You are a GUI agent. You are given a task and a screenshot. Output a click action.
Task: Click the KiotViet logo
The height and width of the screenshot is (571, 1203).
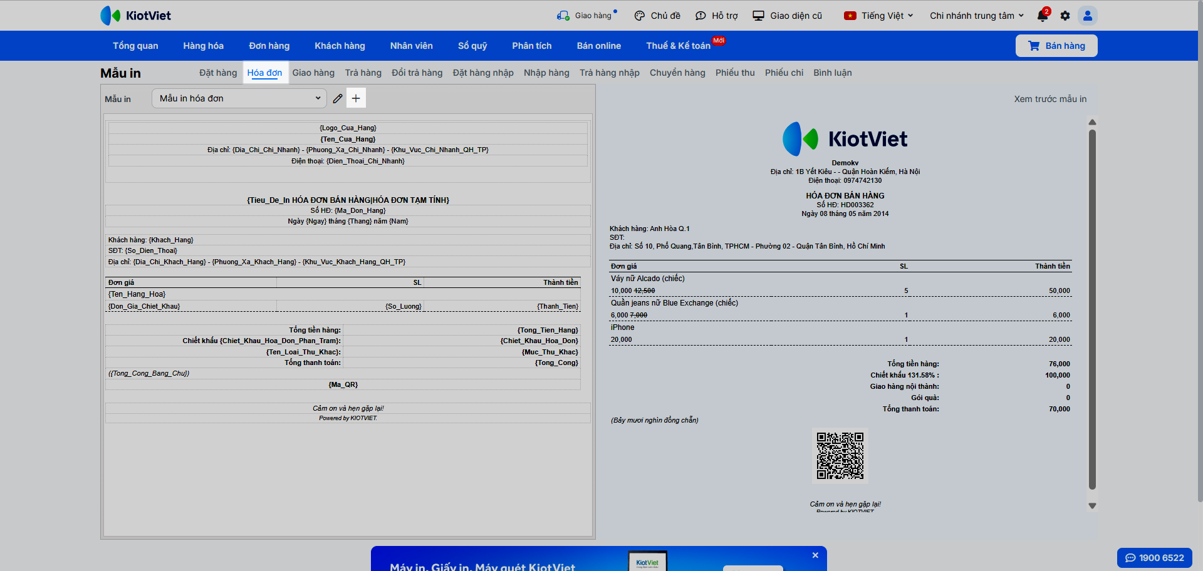pos(136,16)
